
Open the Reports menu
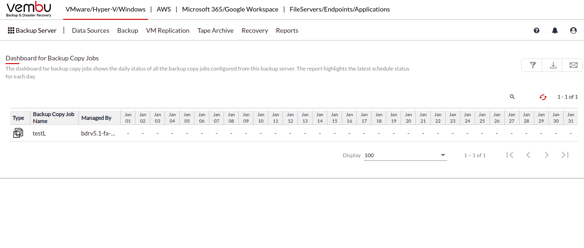coord(287,30)
